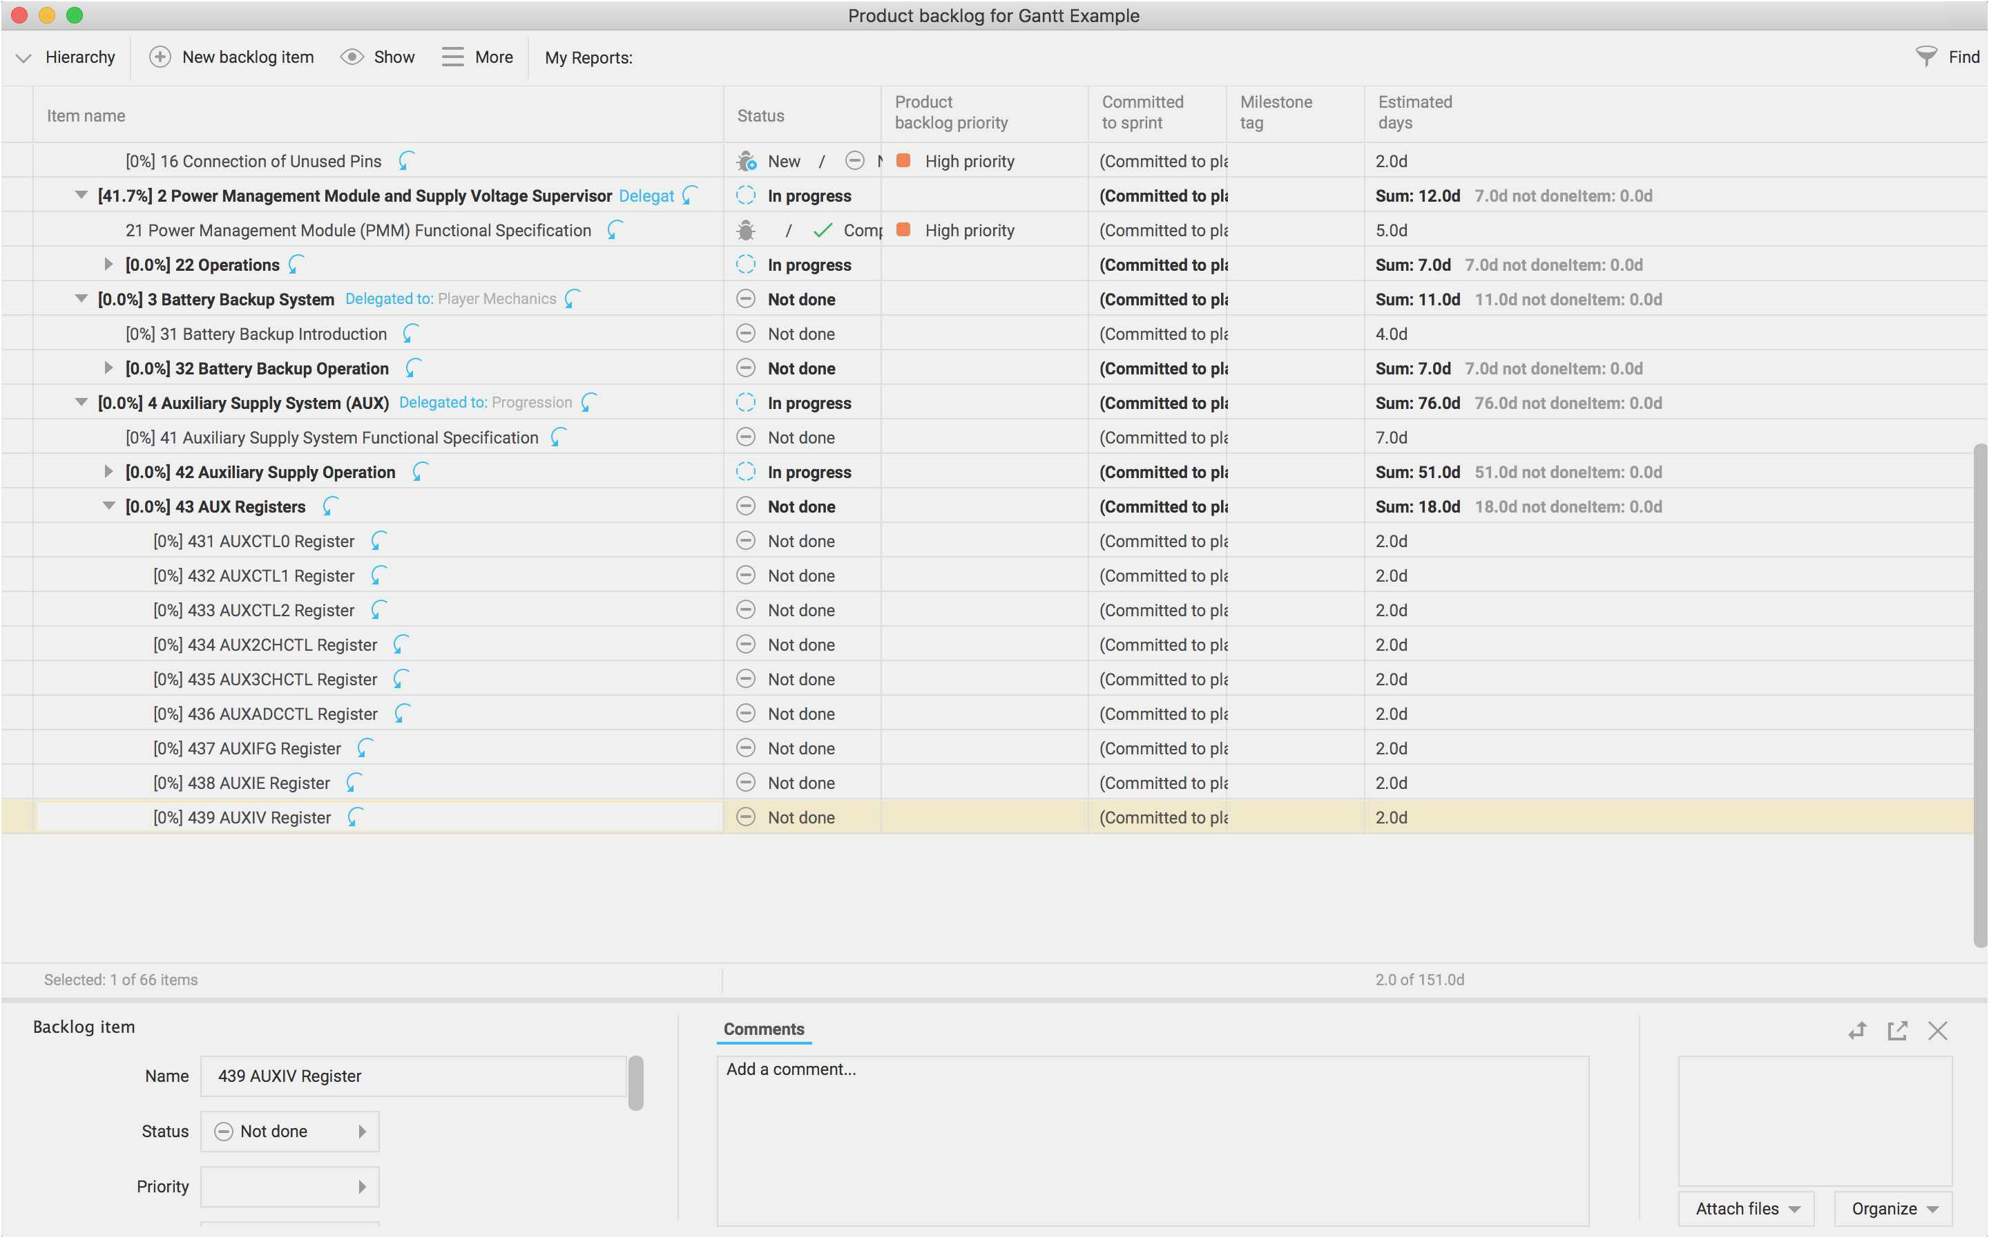Click bug icon on Connection of Unused Pins row
The image size is (1989, 1238).
click(746, 161)
